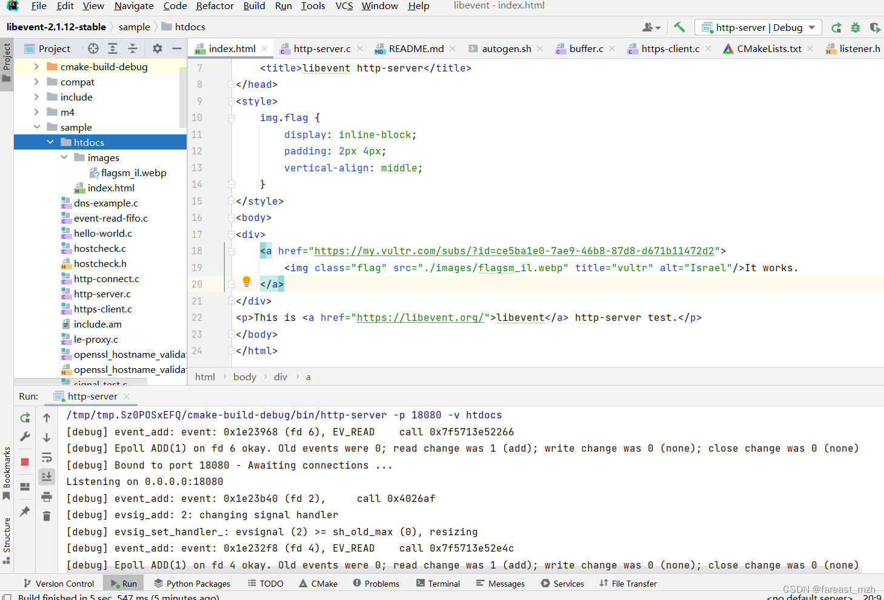This screenshot has width=884, height=600.
Task: Rerun the http-server process
Action: (x=25, y=418)
